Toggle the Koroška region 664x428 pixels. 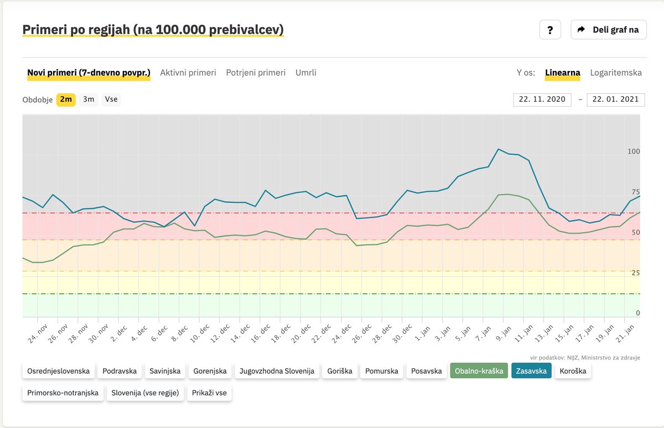(x=573, y=371)
